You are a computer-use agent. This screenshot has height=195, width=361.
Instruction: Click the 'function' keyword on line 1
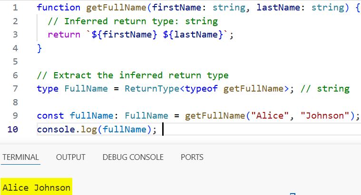pyautogui.click(x=59, y=8)
